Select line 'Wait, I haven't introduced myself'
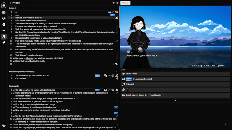The height and width of the screenshot is (130, 232). click(29, 55)
